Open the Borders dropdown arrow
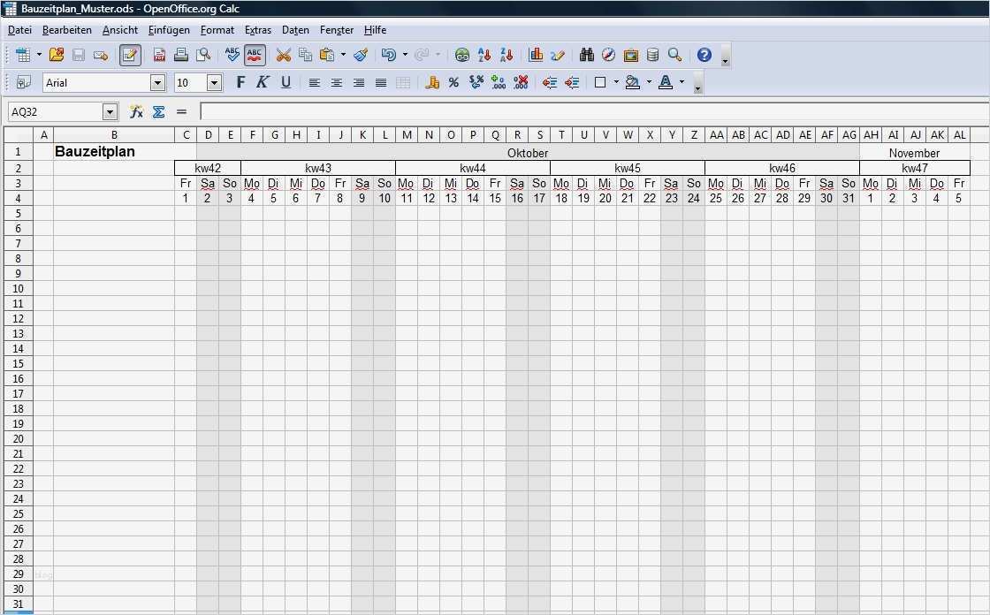 [616, 82]
